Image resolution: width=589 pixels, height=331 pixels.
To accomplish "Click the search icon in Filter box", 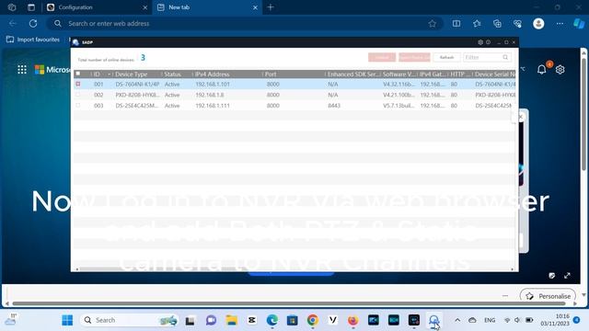I will click(x=505, y=57).
